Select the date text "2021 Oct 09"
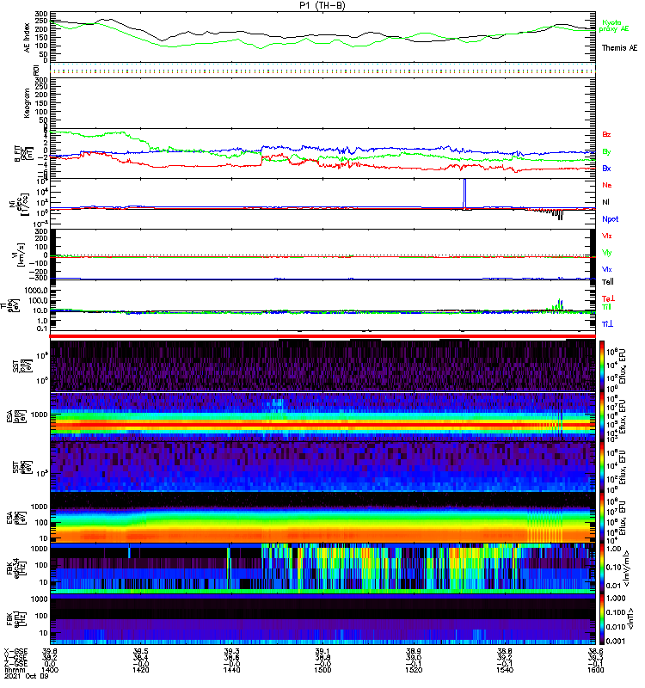This screenshot has height=688, width=645. coord(26,676)
